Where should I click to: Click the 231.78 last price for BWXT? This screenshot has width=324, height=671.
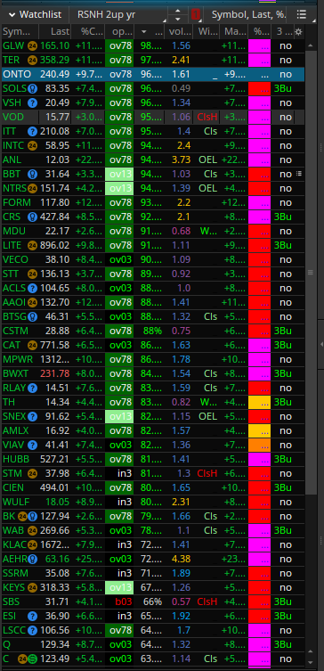click(54, 373)
